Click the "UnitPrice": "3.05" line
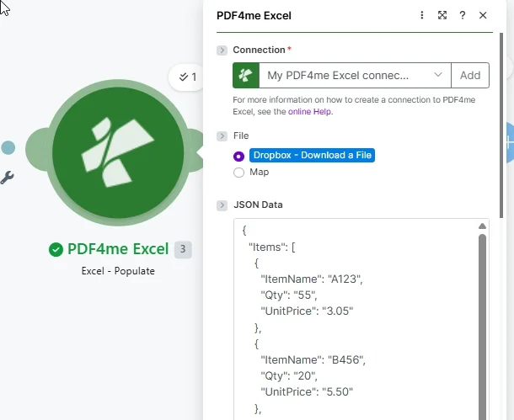 [307, 311]
